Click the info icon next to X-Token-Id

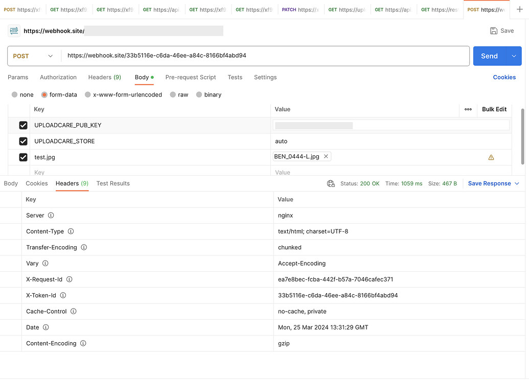click(62, 295)
